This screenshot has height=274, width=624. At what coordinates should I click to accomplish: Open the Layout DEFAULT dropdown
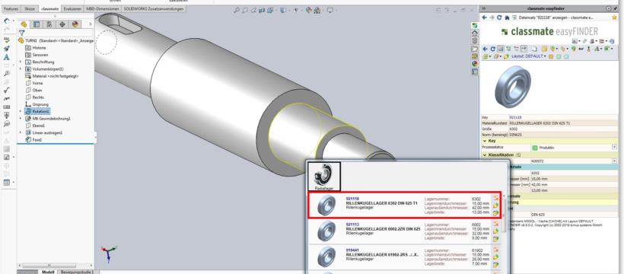(x=528, y=56)
